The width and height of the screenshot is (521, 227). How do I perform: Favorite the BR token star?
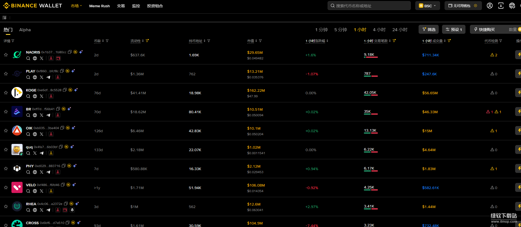[6, 112]
